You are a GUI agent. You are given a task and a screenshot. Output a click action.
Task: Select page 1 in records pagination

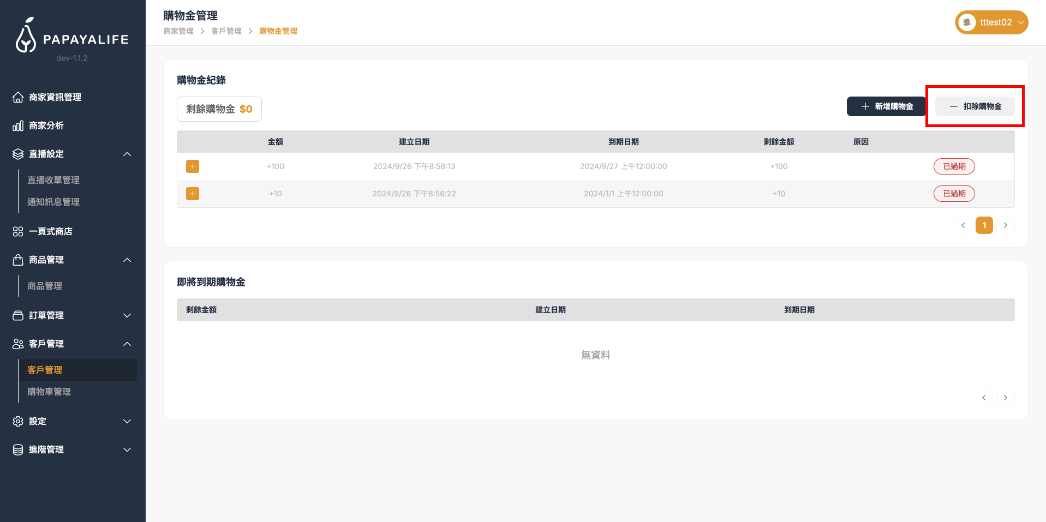click(x=984, y=225)
